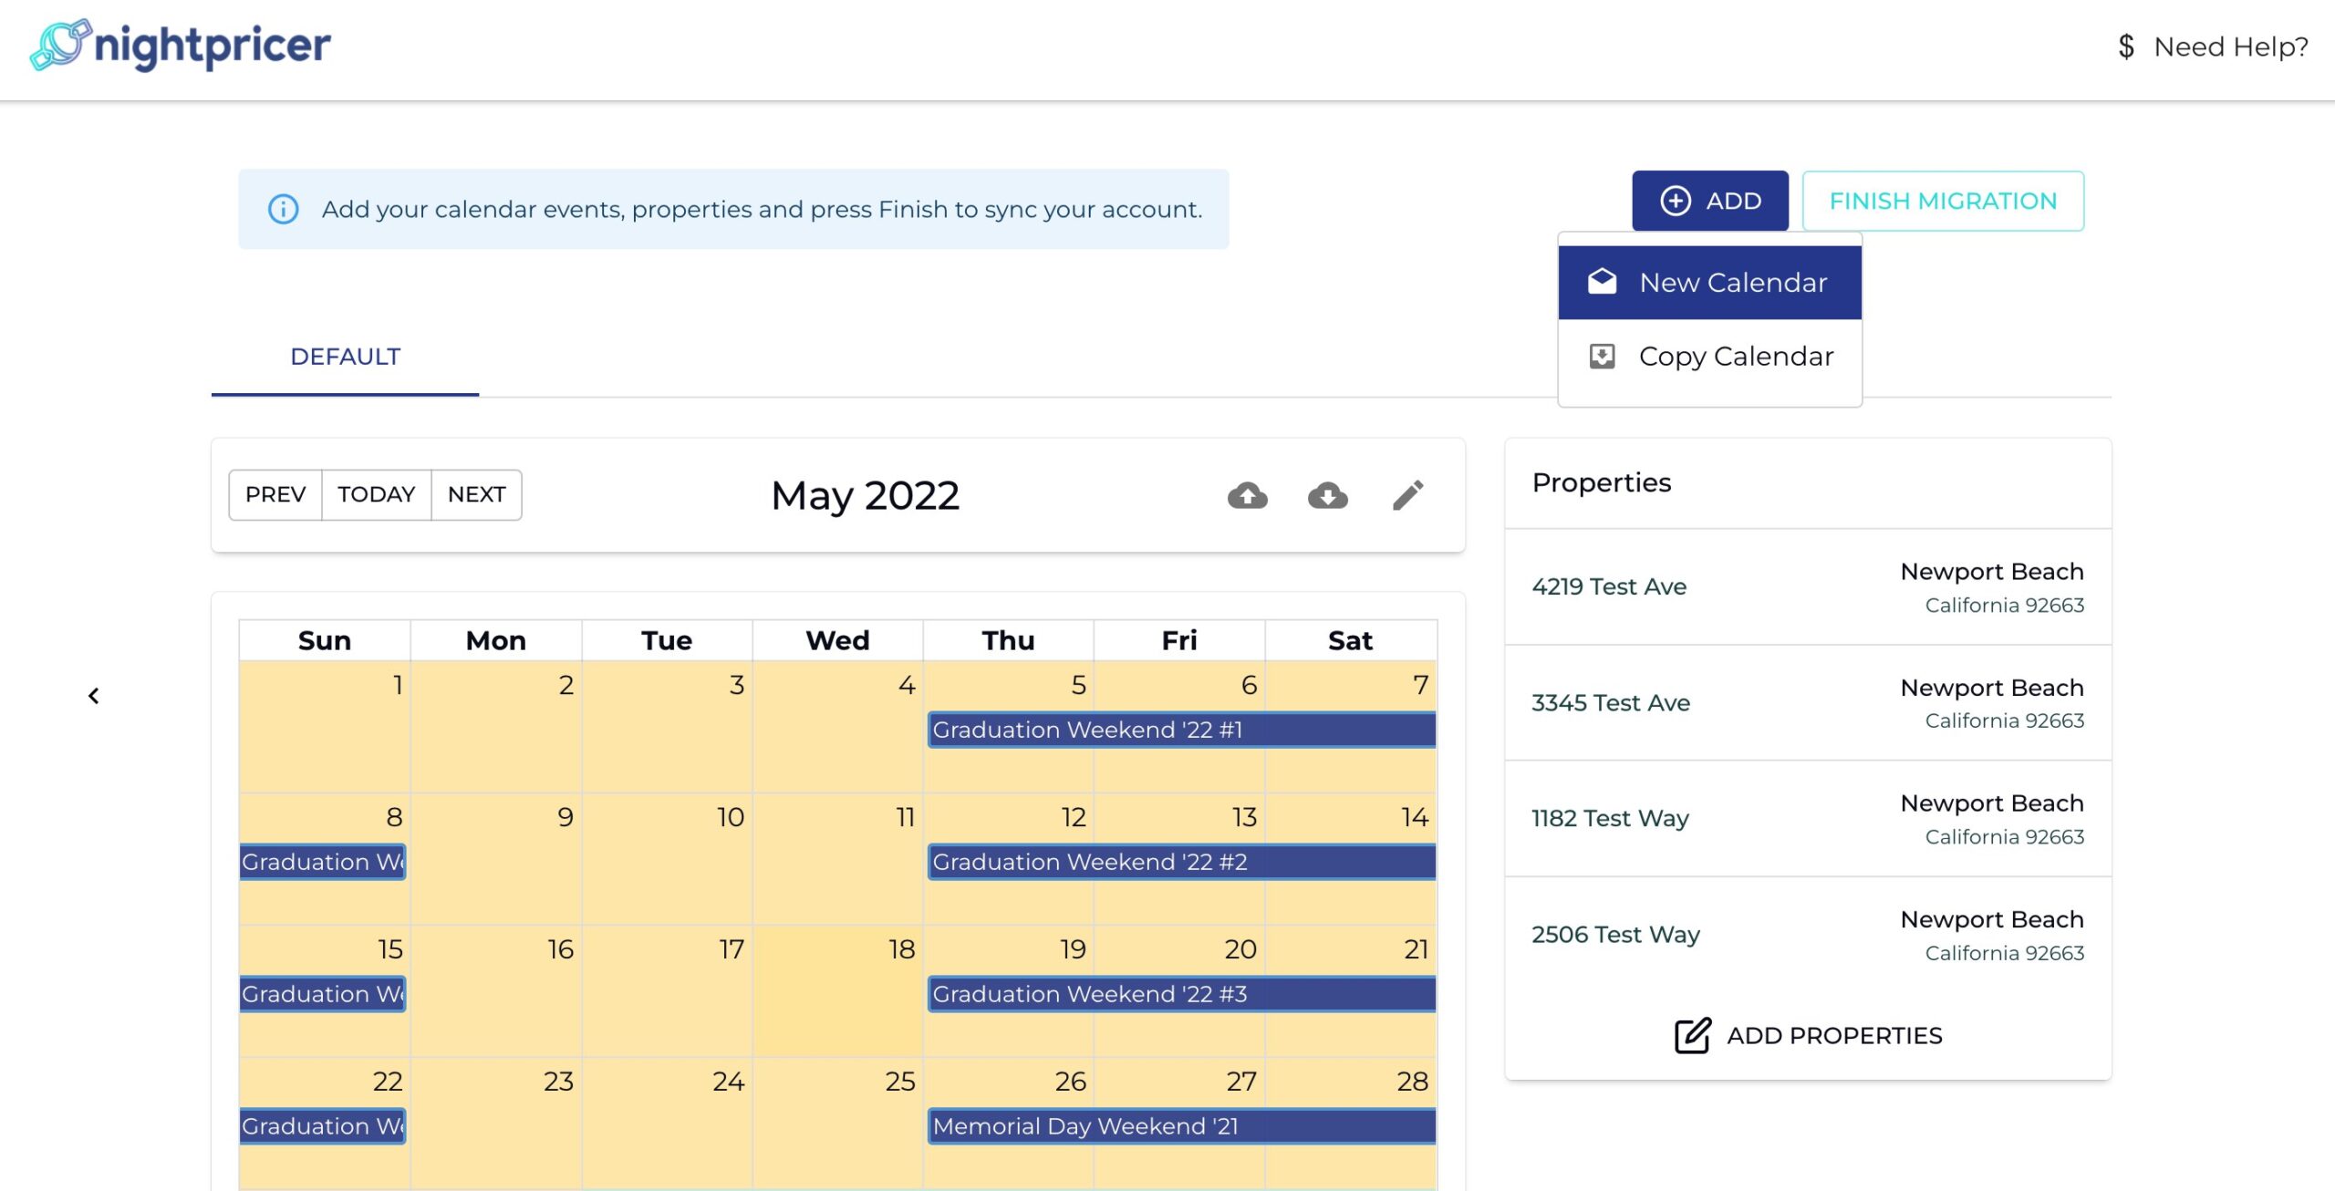The width and height of the screenshot is (2335, 1191).
Task: Navigate to previous month with PREV
Action: [x=275, y=493]
